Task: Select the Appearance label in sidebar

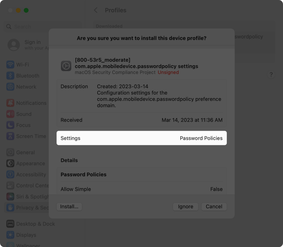Action: coord(31,163)
